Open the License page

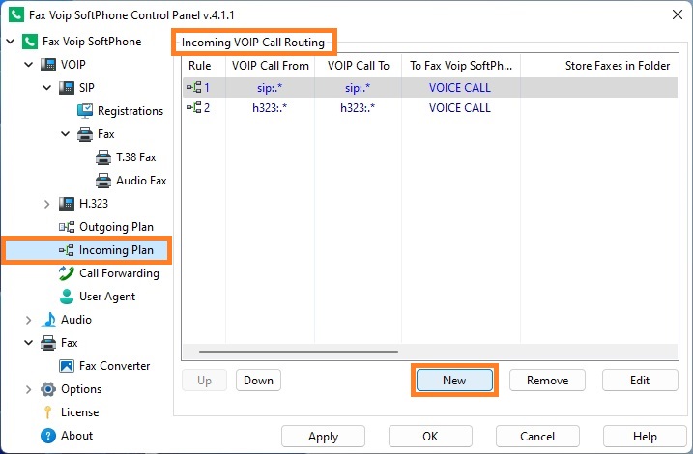pos(80,412)
